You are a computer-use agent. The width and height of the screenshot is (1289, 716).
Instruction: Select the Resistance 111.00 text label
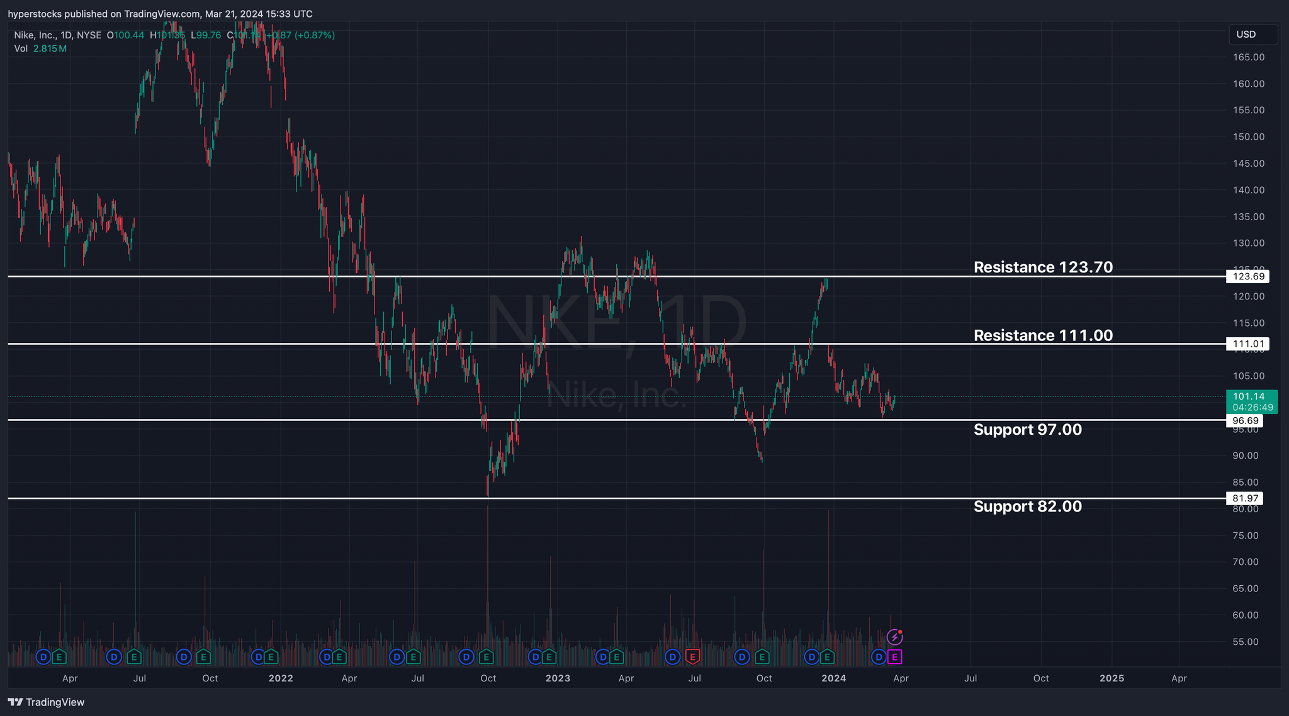(x=1043, y=335)
